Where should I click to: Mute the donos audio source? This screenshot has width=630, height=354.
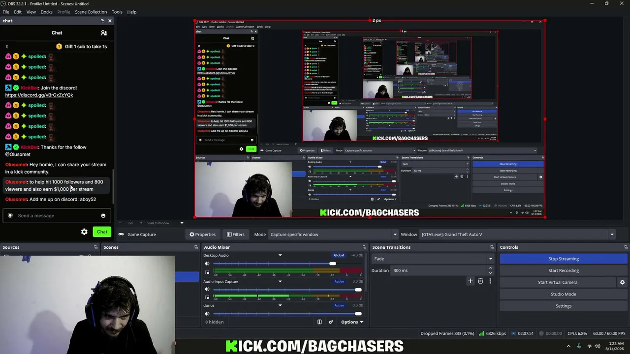click(207, 313)
